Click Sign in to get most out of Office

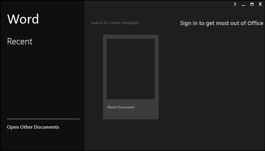tap(222, 23)
